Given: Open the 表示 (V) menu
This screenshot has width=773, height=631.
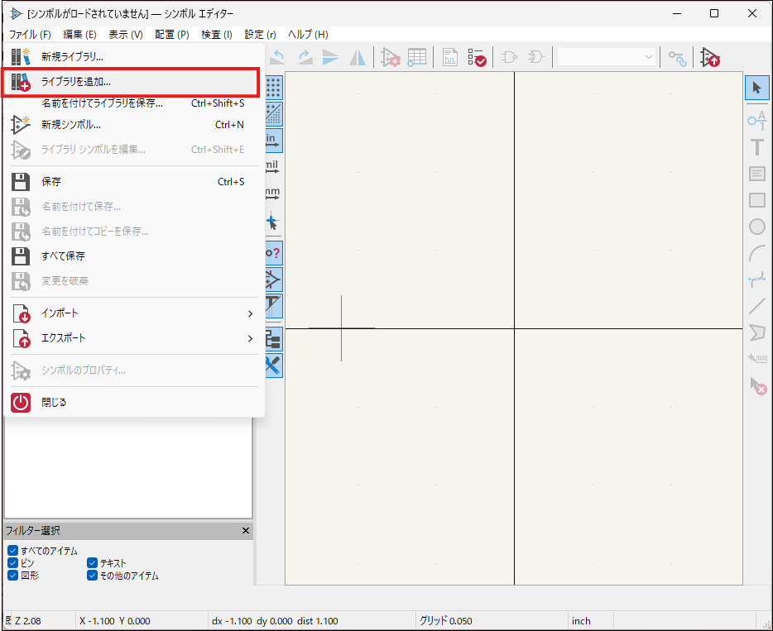Looking at the screenshot, I should point(125,34).
